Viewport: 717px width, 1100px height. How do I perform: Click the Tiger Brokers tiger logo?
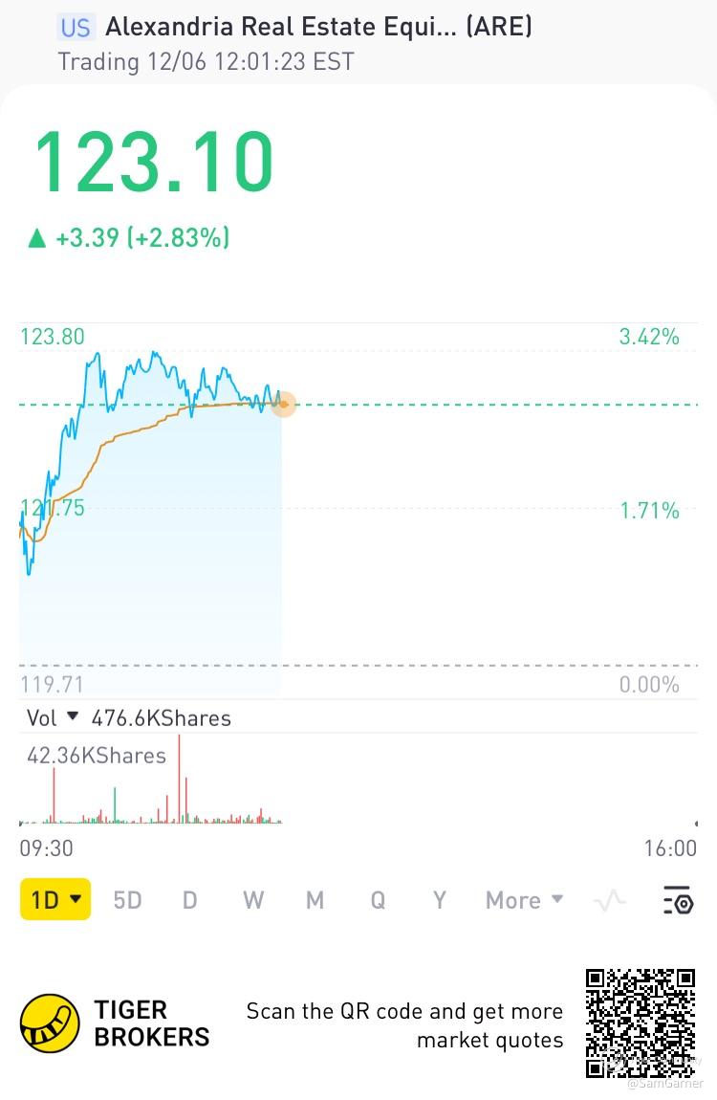coord(50,1023)
